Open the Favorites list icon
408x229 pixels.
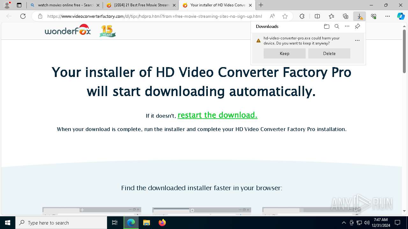[x=331, y=16]
